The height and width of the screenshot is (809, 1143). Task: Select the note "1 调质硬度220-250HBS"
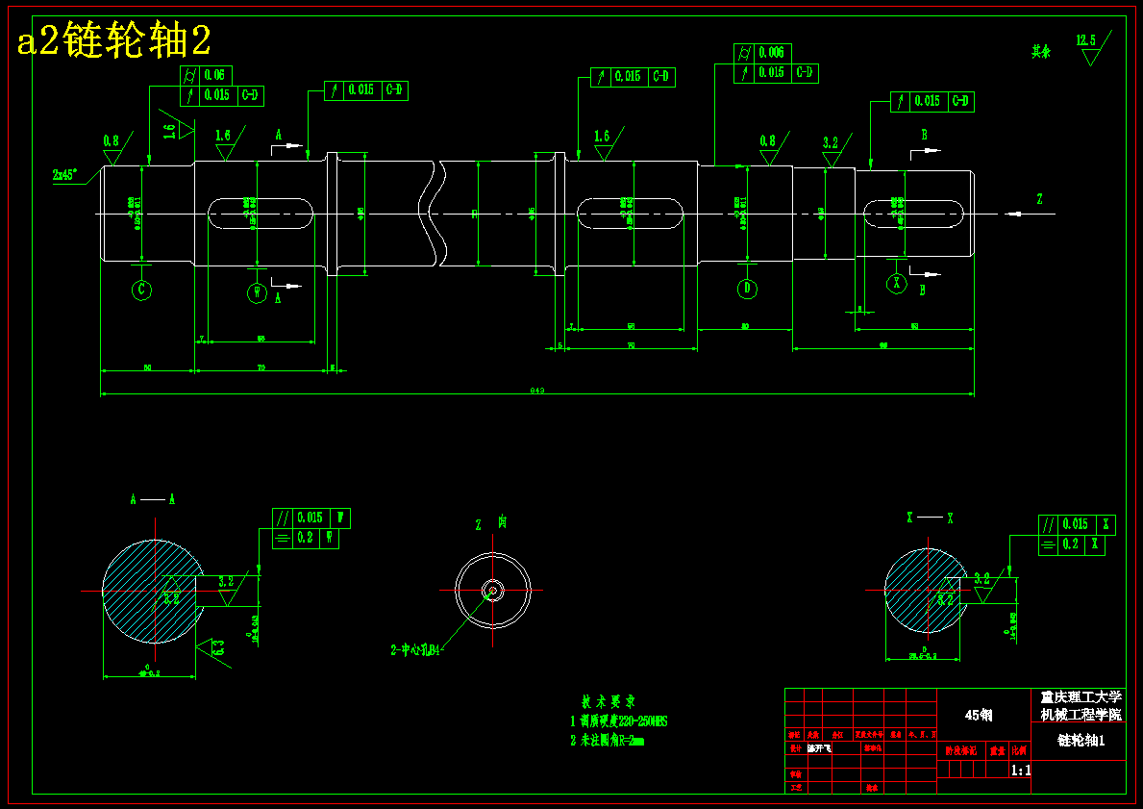tap(618, 721)
